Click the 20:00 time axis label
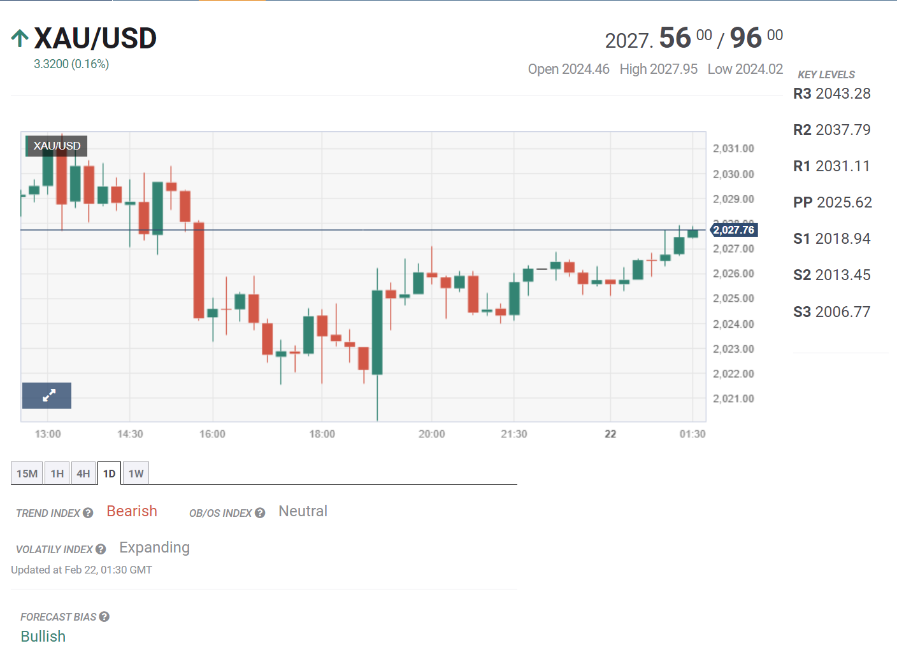Screen dimensions: 897x669 [x=431, y=434]
